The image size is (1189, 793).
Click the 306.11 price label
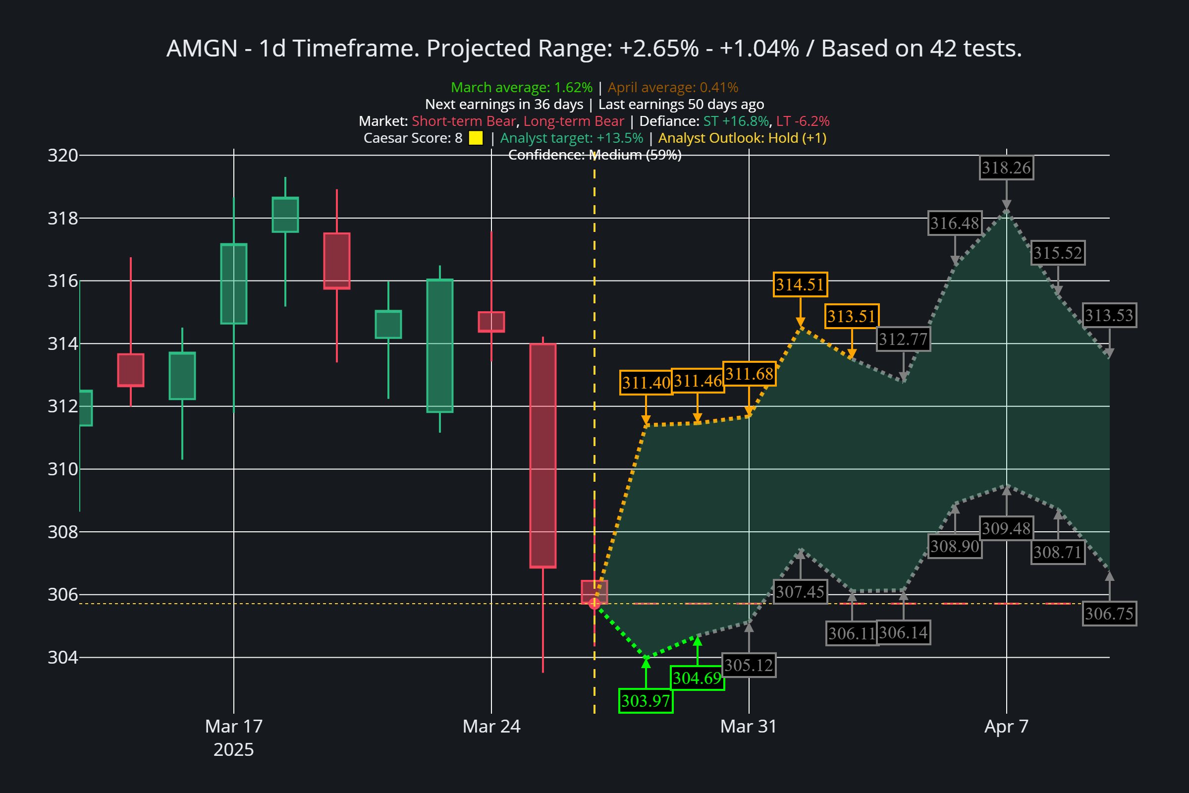852,634
